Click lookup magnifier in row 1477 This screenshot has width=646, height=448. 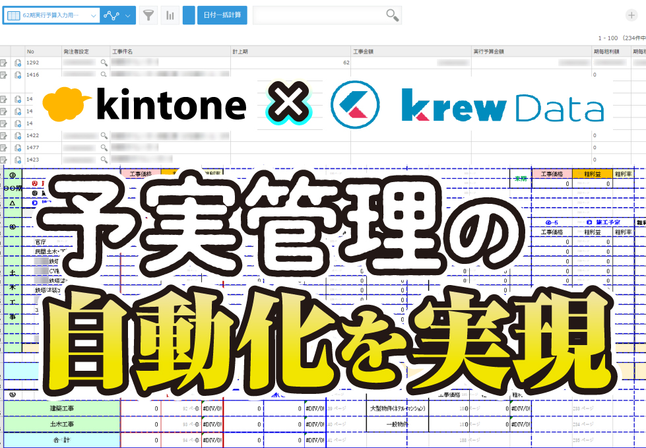(x=104, y=147)
